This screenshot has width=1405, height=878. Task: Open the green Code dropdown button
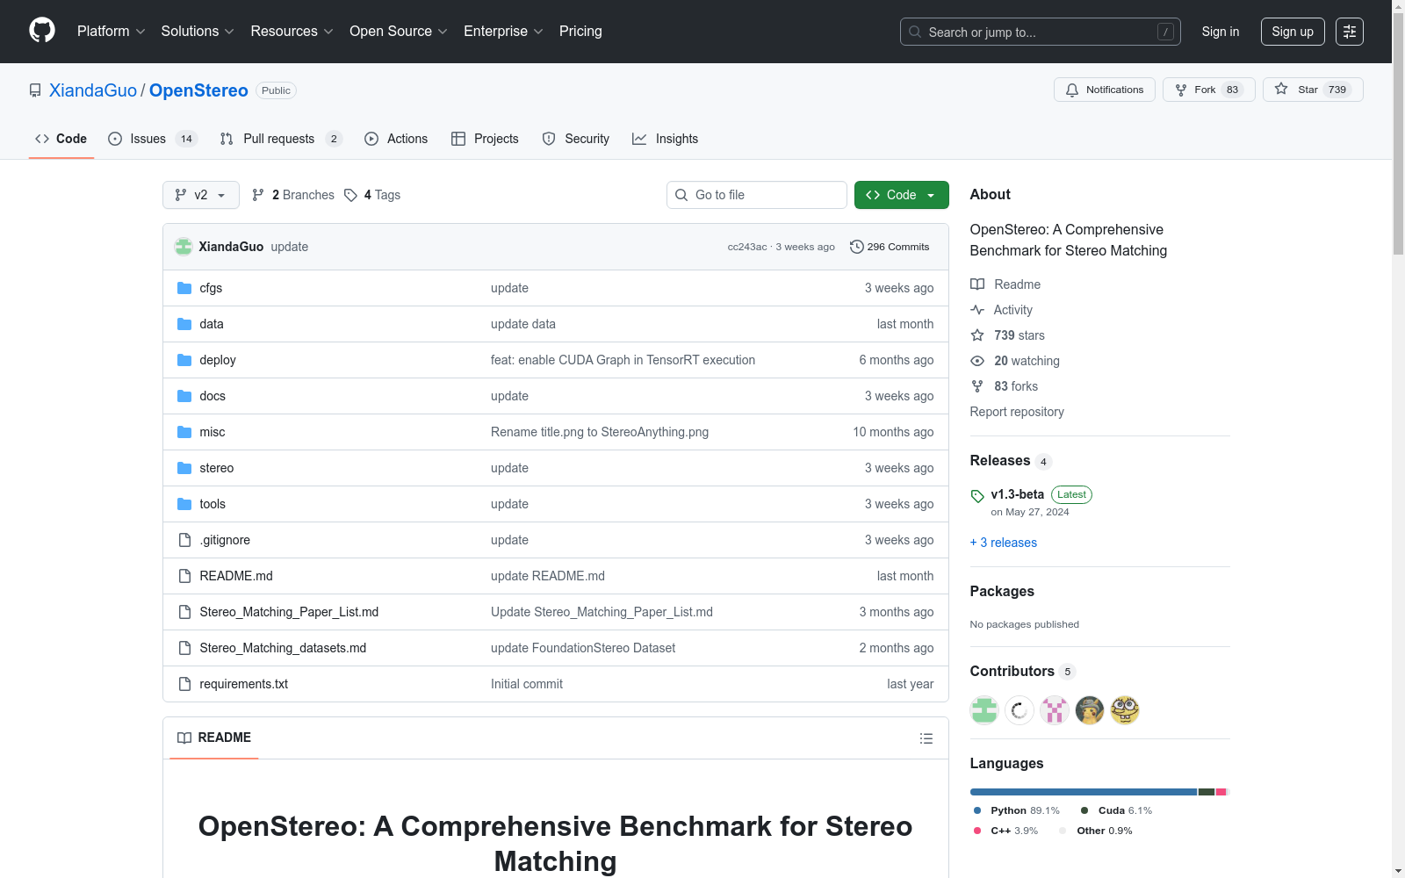902,195
